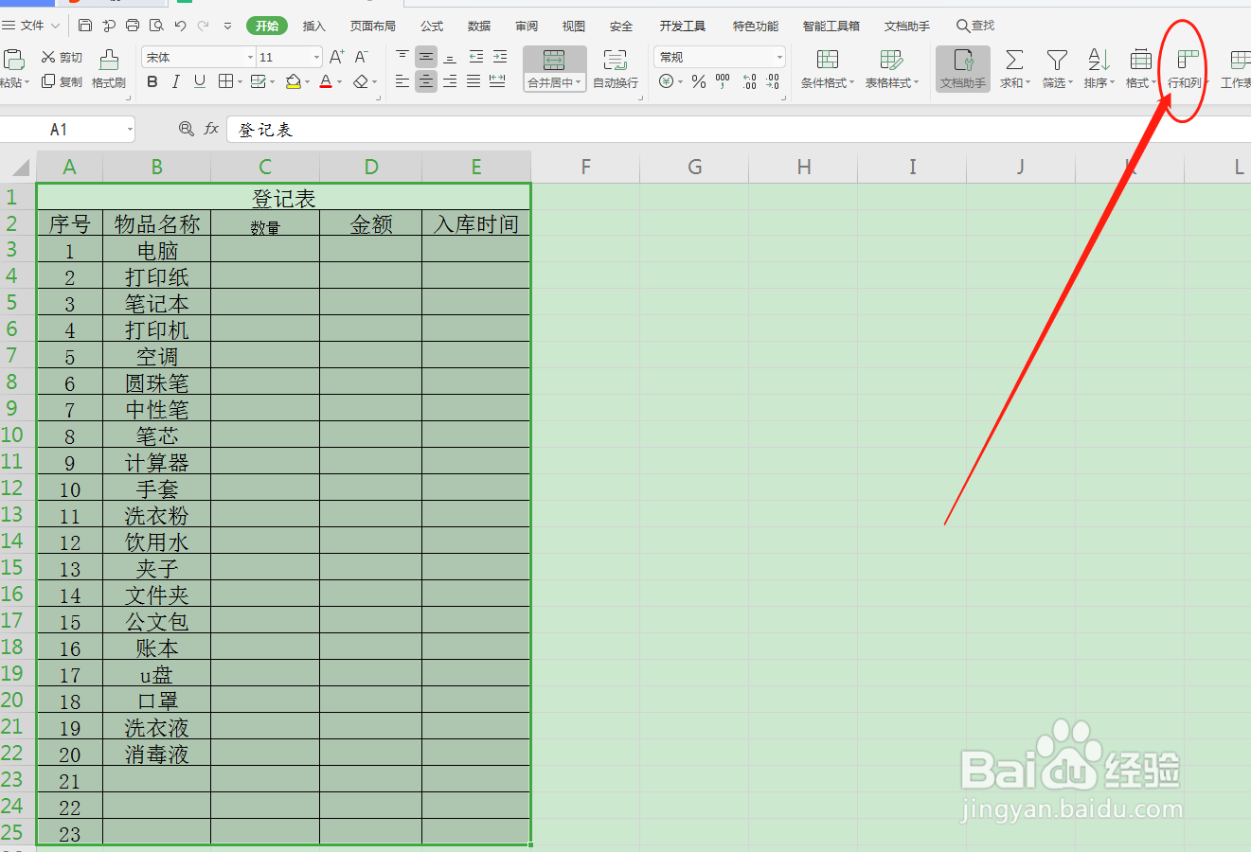Decrease decimal places
The height and width of the screenshot is (852, 1251).
pos(774,82)
